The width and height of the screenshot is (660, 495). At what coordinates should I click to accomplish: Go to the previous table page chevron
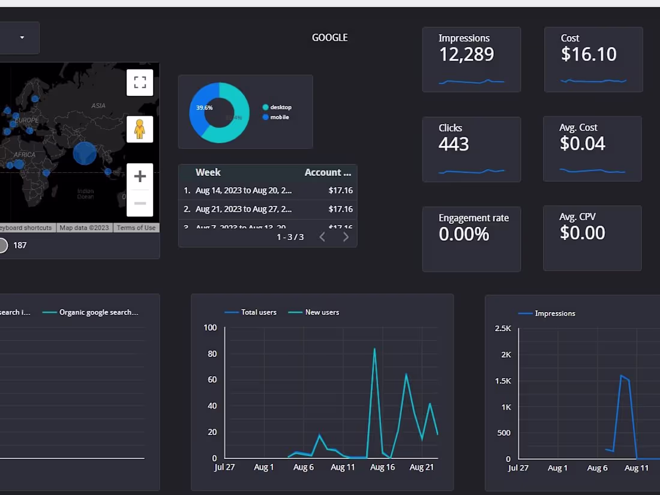coord(322,237)
